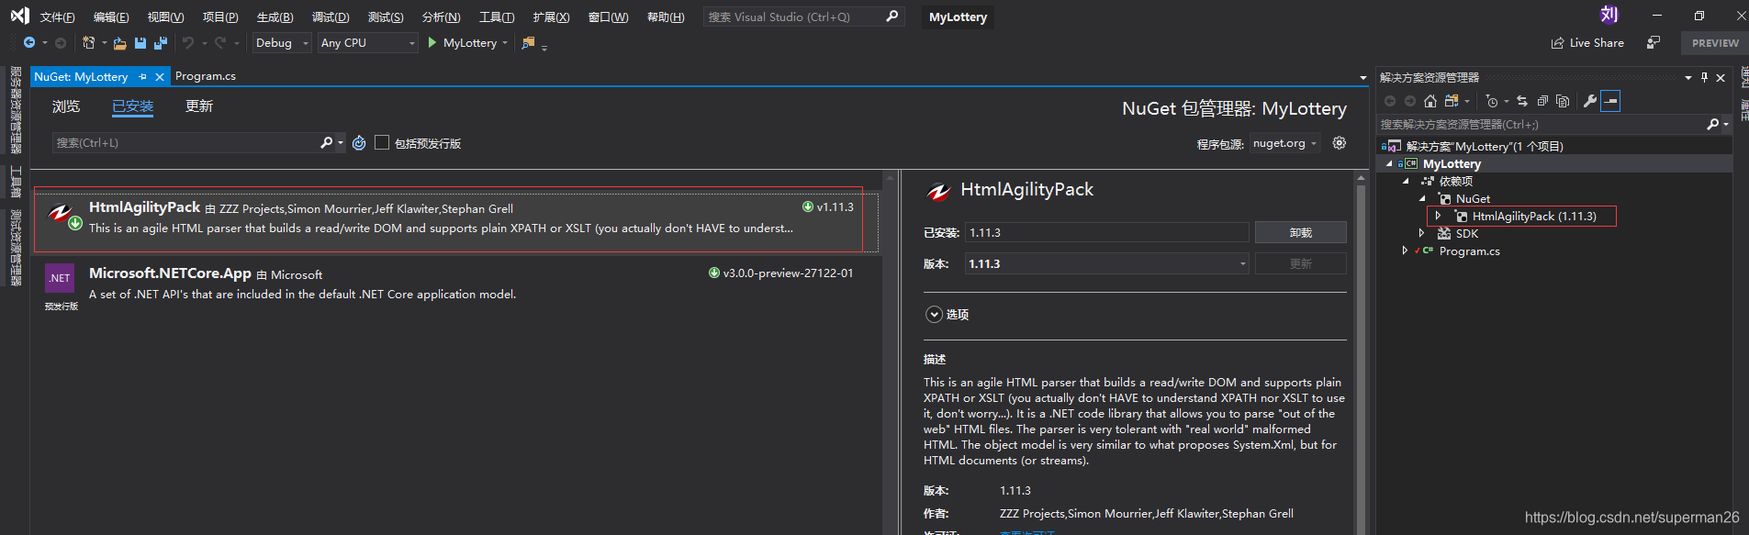Expand the Options section in package details
This screenshot has width=1749, height=535.
[934, 315]
